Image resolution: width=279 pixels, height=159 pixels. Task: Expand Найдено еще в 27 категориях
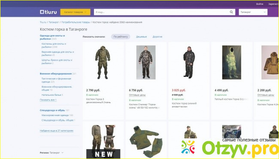57,131
